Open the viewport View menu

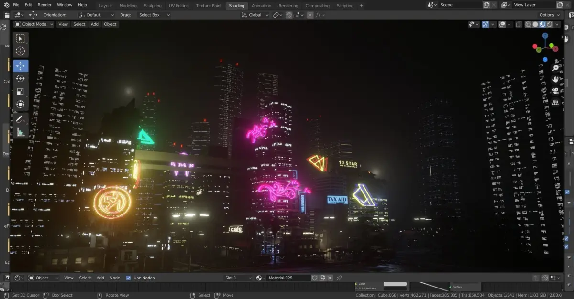click(63, 24)
